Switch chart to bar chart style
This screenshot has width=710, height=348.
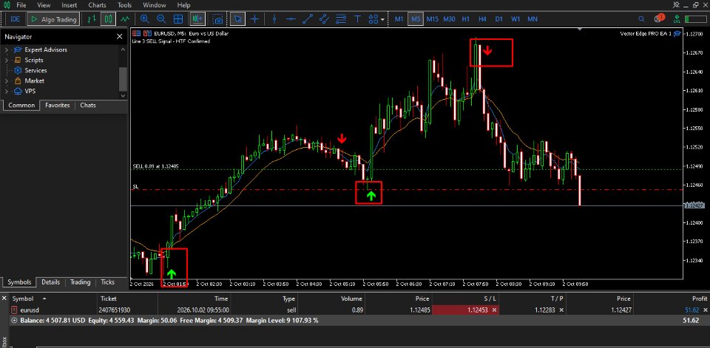[92, 19]
